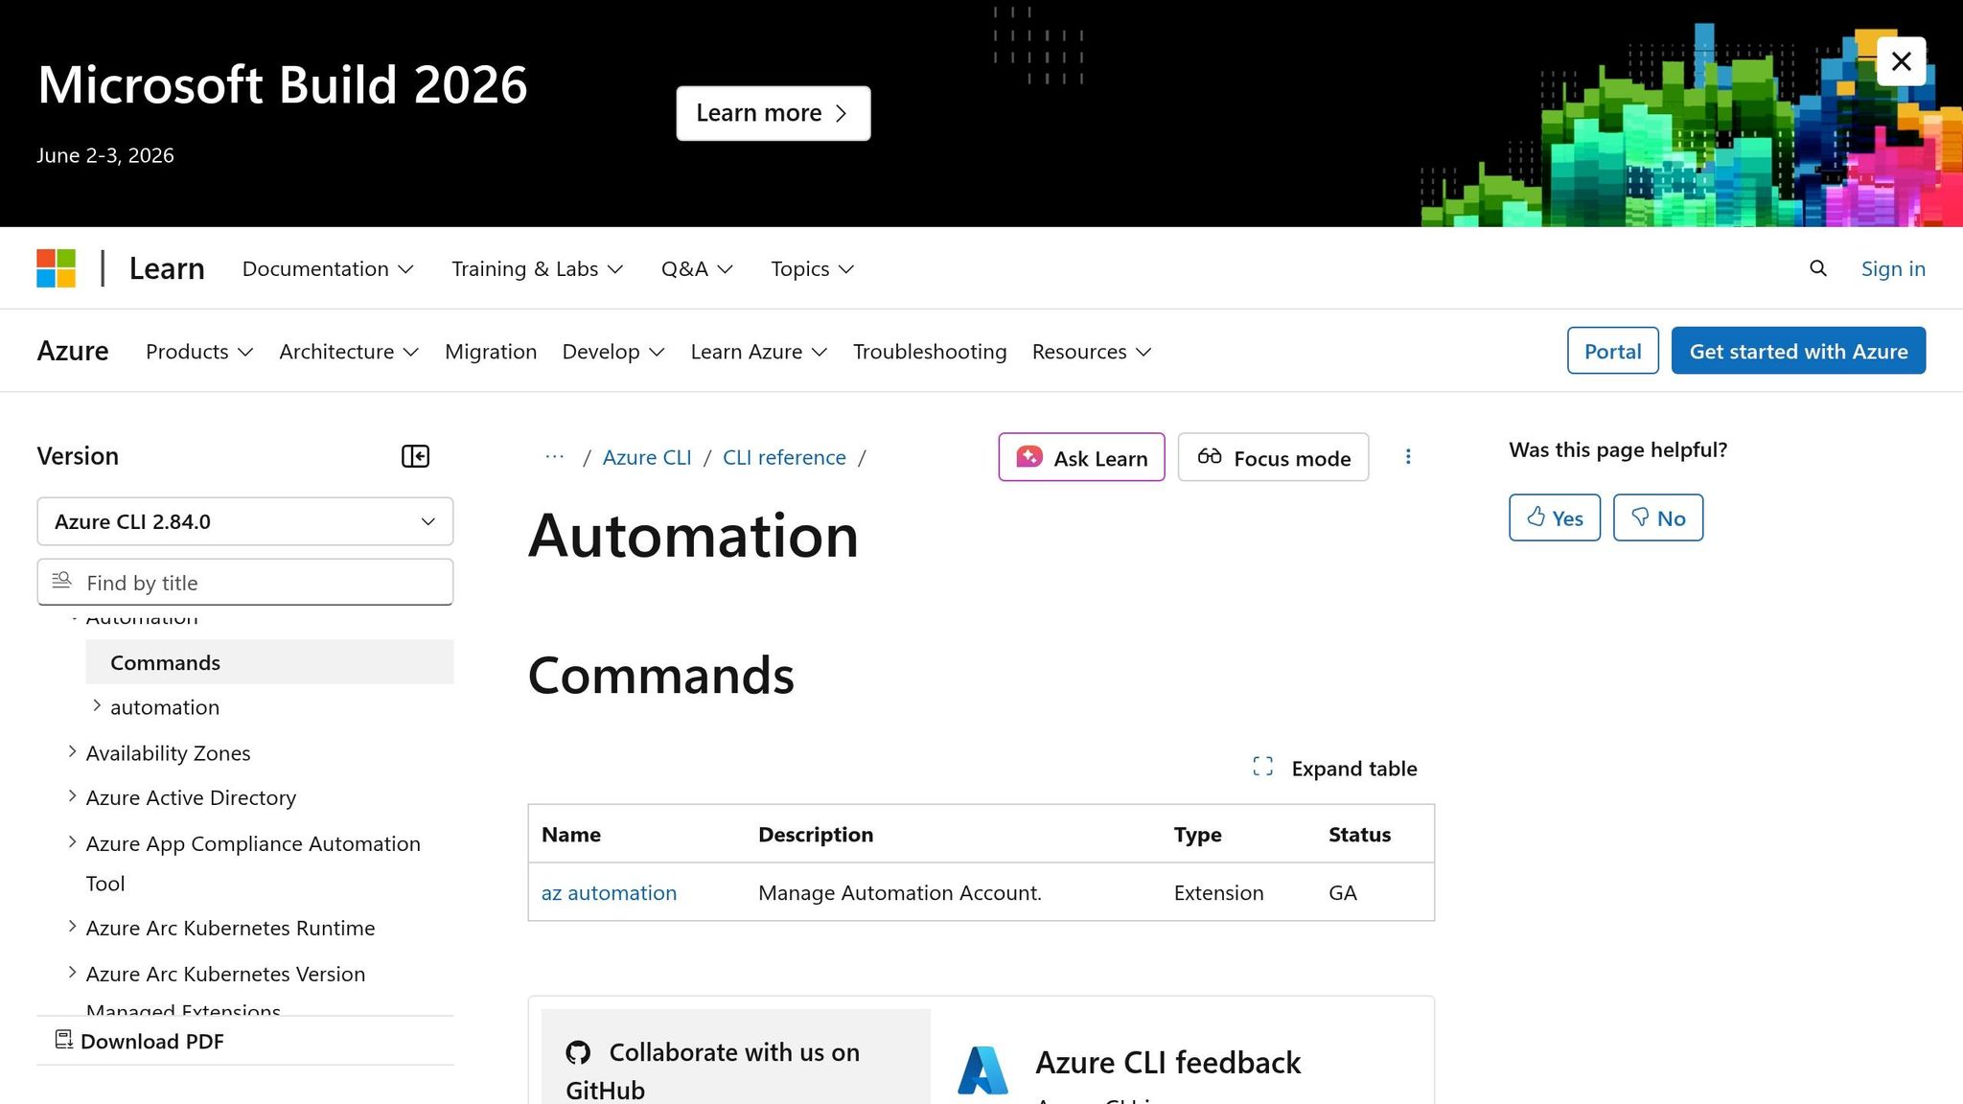
Task: Follow the az automation link
Action: point(609,892)
